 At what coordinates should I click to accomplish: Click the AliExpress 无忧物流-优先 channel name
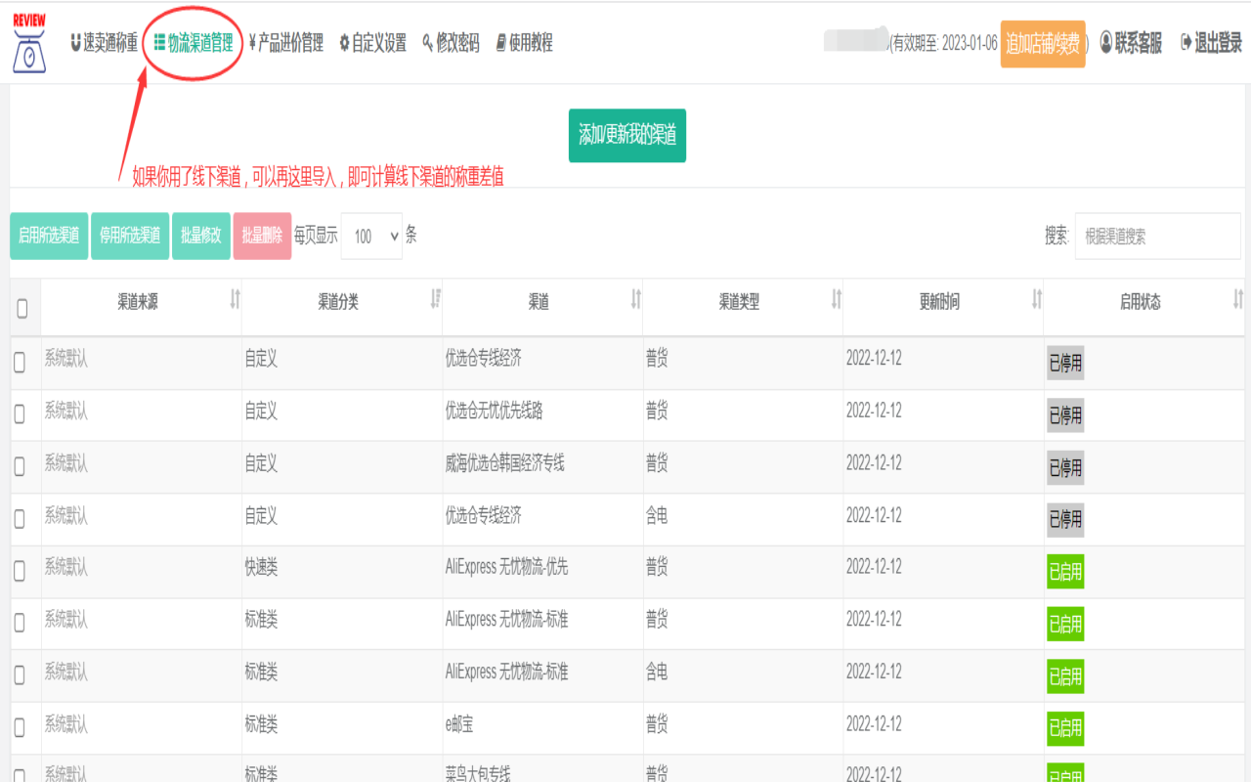point(506,567)
